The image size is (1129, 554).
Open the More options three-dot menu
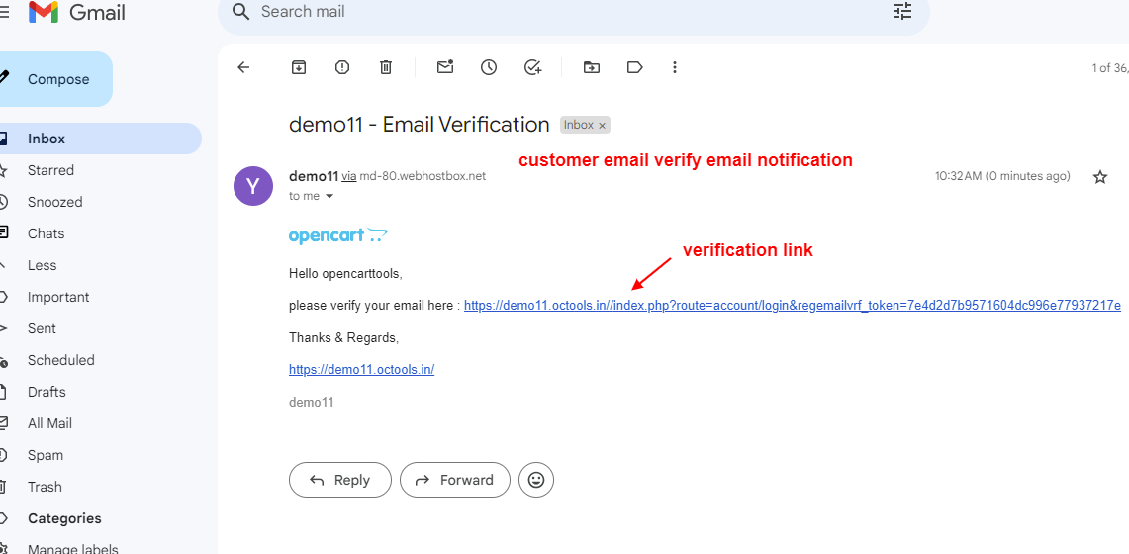click(675, 67)
